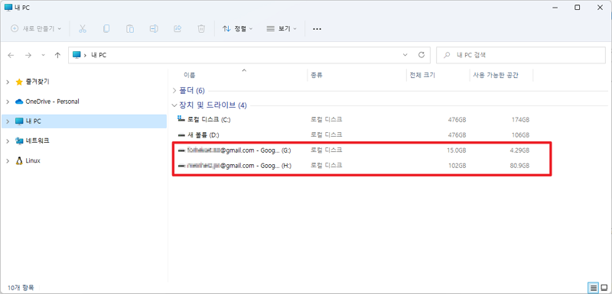Open the See more ellipsis menu
The width and height of the screenshot is (612, 294).
(x=317, y=29)
